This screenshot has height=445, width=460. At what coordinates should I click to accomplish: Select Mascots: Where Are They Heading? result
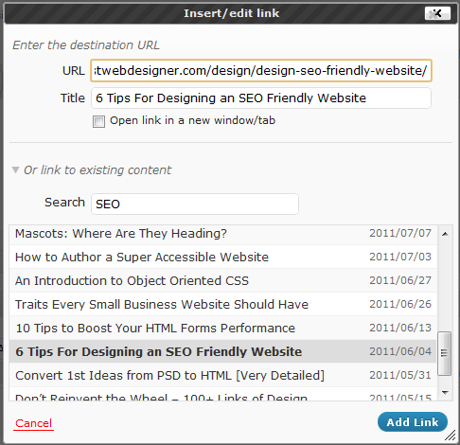click(222, 234)
